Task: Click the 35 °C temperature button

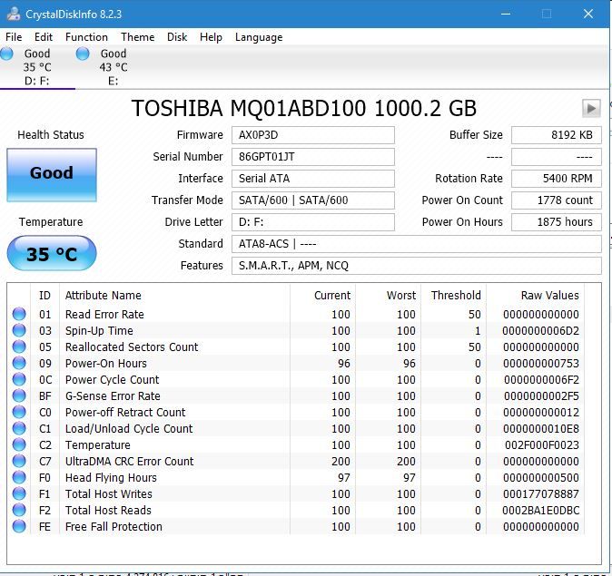Action: click(51, 254)
